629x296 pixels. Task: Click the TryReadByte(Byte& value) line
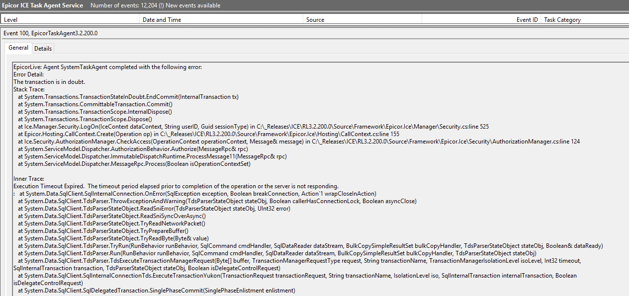click(113, 238)
